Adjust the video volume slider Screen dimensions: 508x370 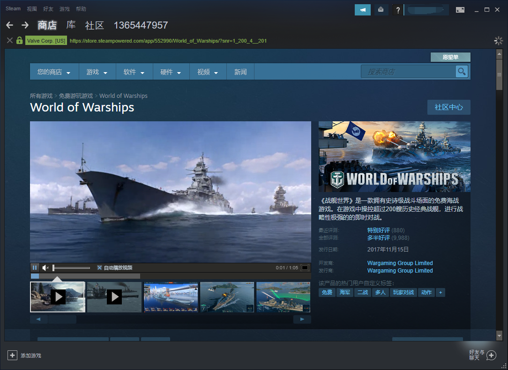point(71,268)
